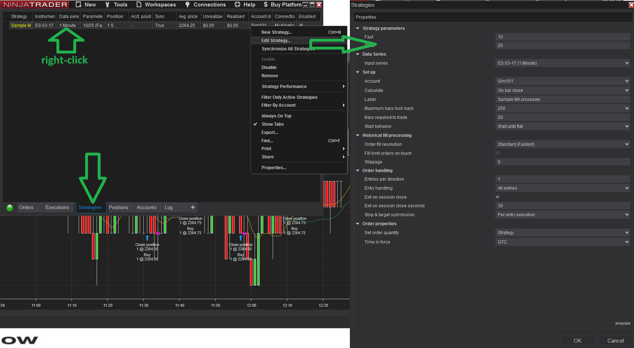Viewport: 634px width, 348px height.
Task: Collapse the Order properties section
Action: pos(358,224)
